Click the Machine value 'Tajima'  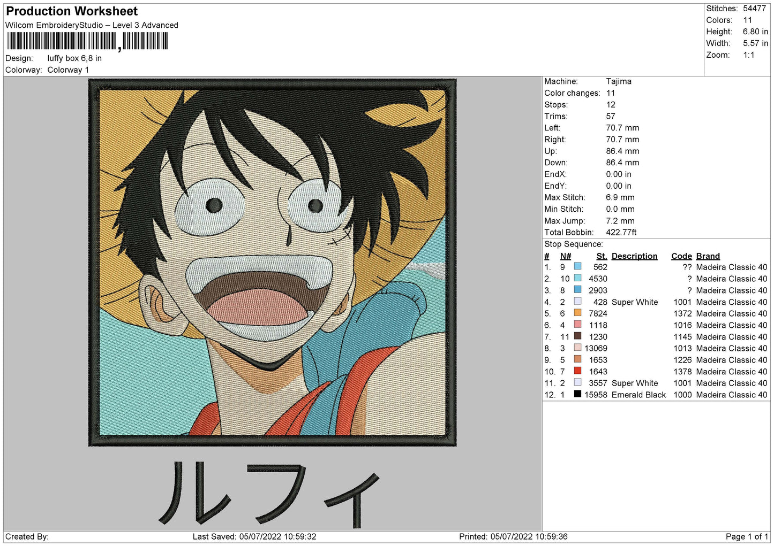pos(619,81)
